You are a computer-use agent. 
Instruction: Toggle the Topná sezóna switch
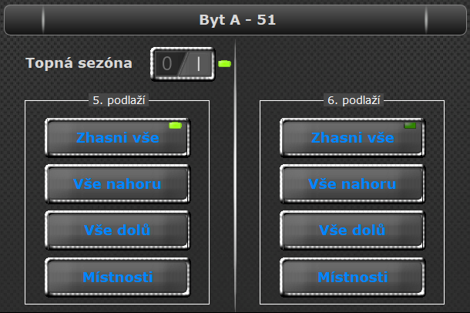coord(183,64)
